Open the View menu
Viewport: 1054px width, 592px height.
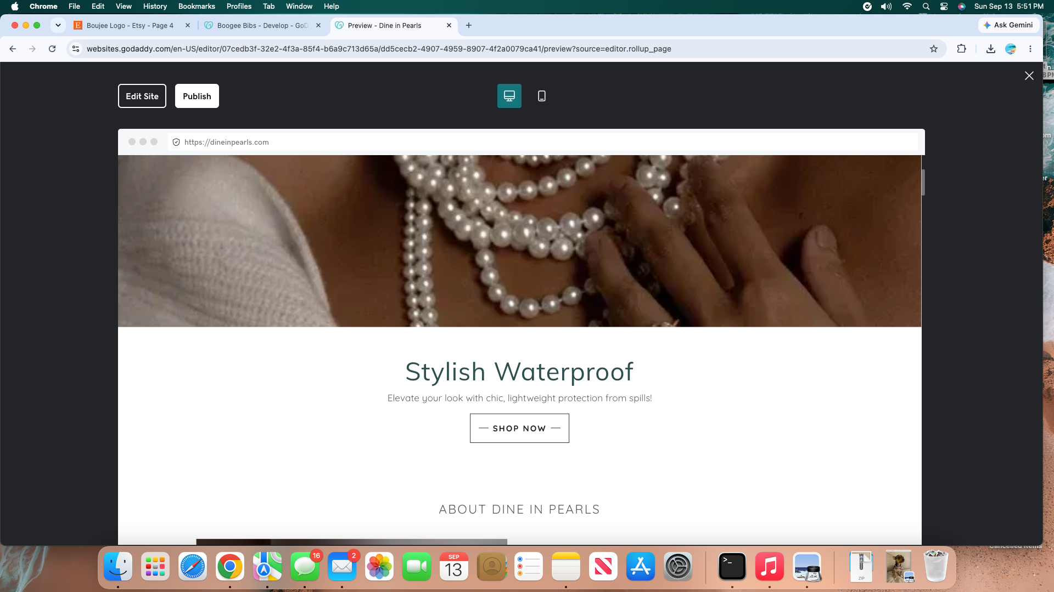tap(124, 7)
